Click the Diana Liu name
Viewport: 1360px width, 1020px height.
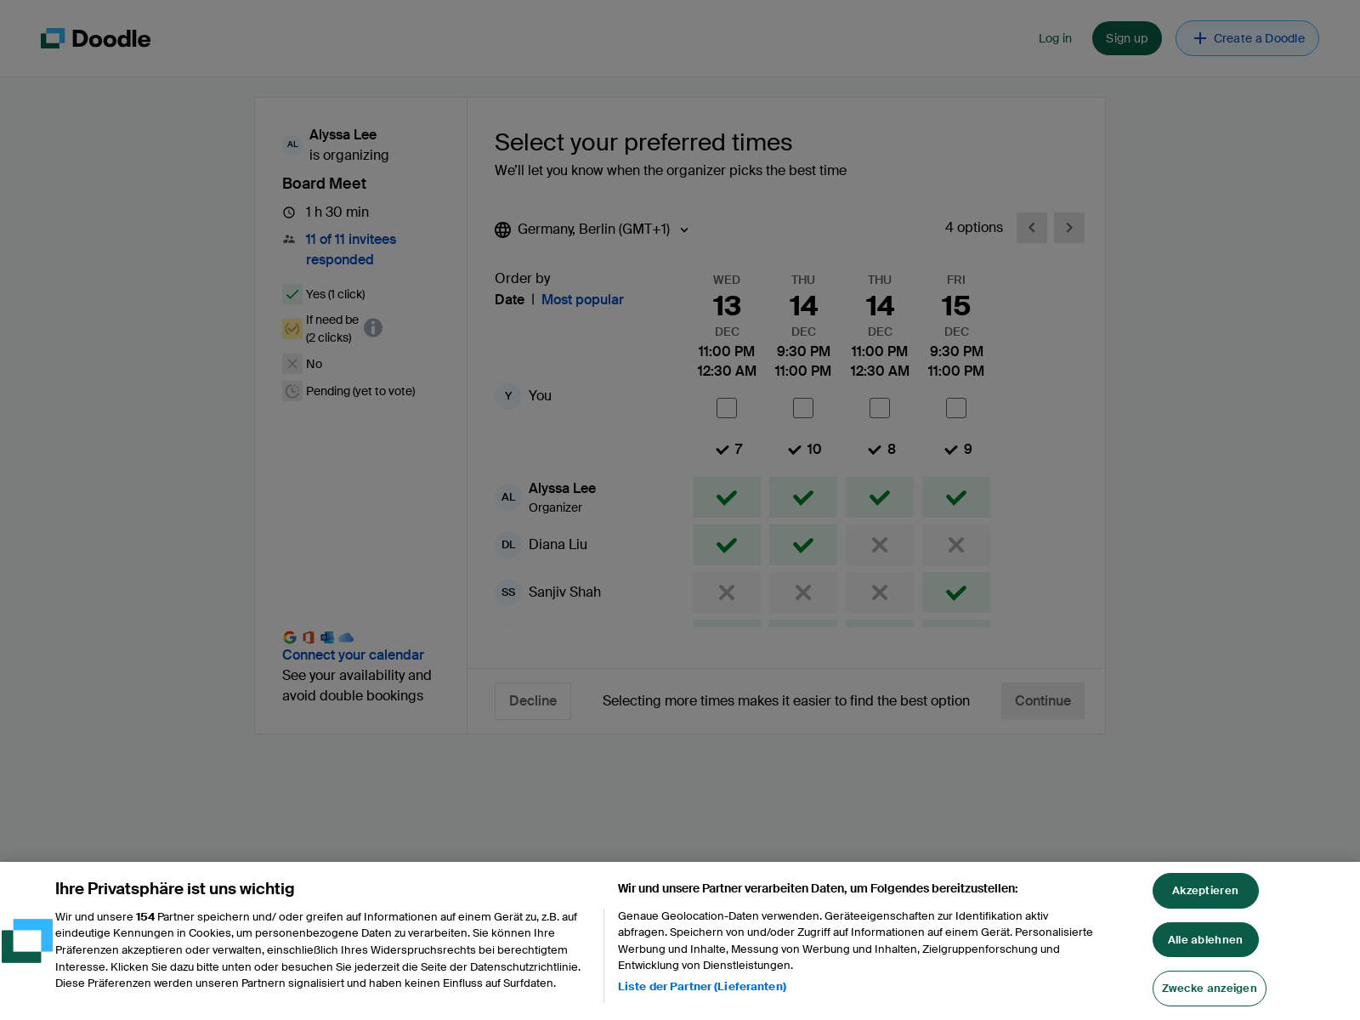[x=558, y=545]
